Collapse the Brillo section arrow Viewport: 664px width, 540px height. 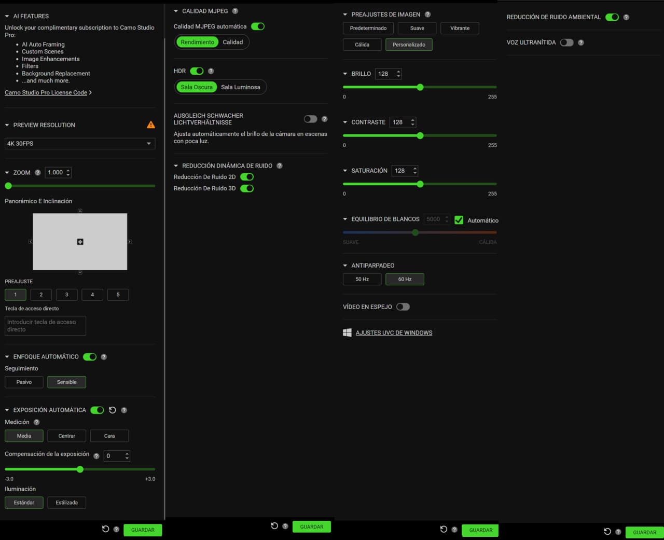tap(345, 74)
